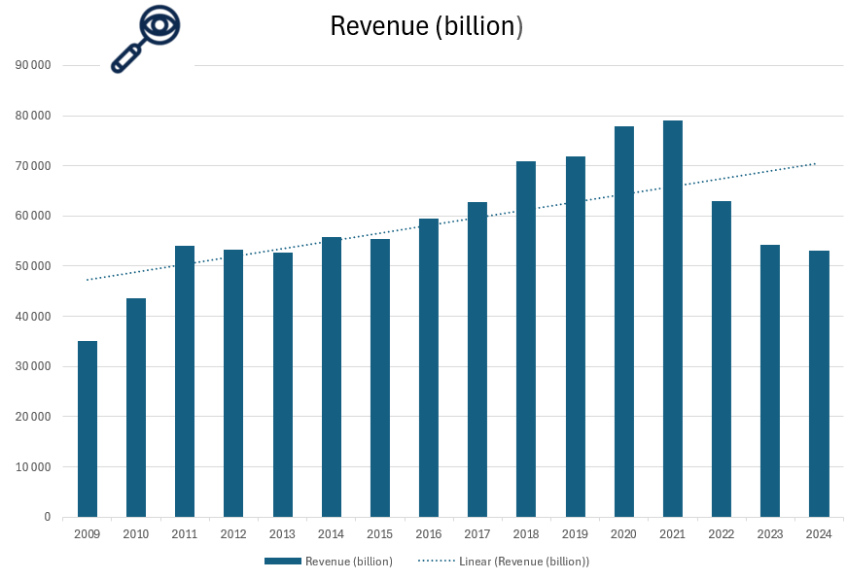Click the dark blue Revenue legend swatch
847x580 pixels.
click(282, 562)
